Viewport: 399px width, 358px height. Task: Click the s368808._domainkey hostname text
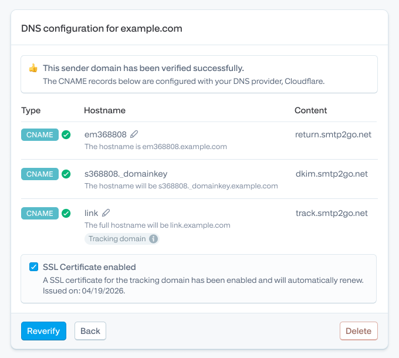click(126, 174)
